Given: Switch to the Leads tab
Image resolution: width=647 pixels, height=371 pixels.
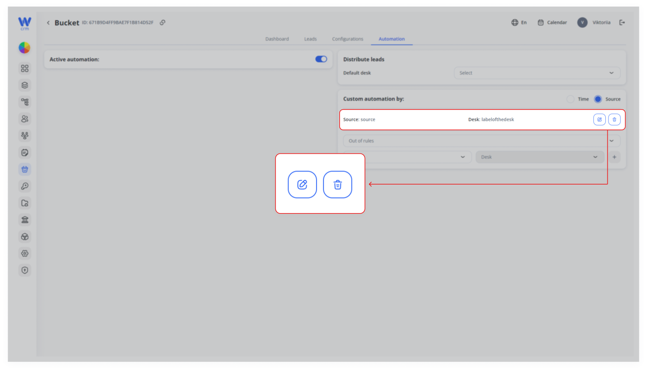Looking at the screenshot, I should (x=310, y=39).
